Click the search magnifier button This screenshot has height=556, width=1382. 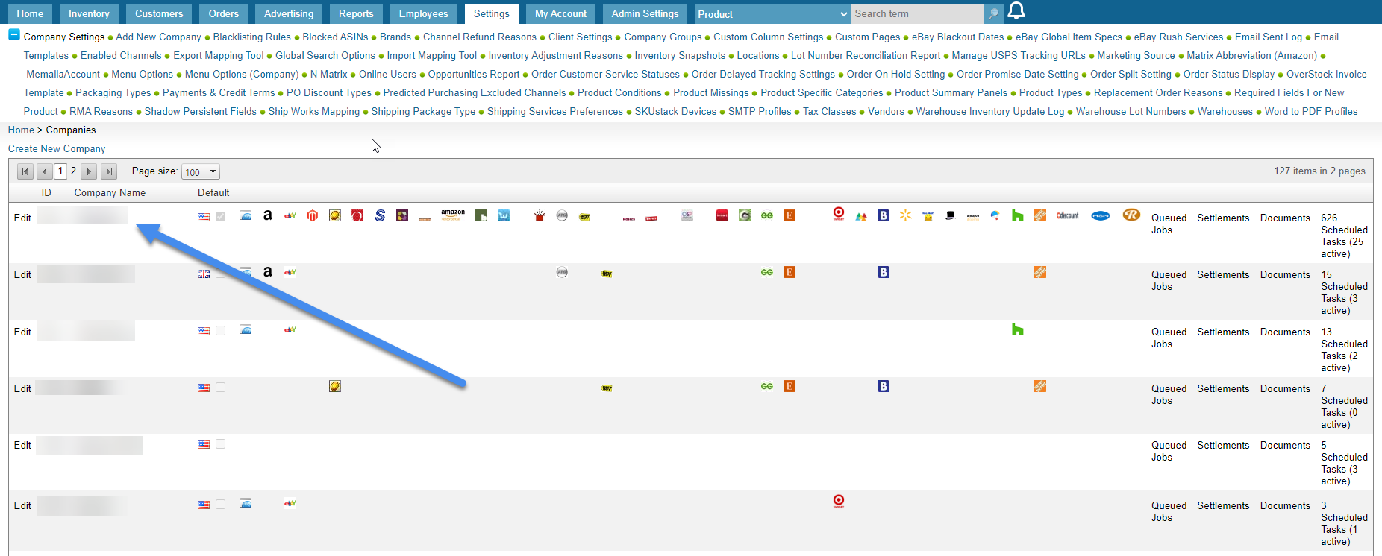(993, 13)
